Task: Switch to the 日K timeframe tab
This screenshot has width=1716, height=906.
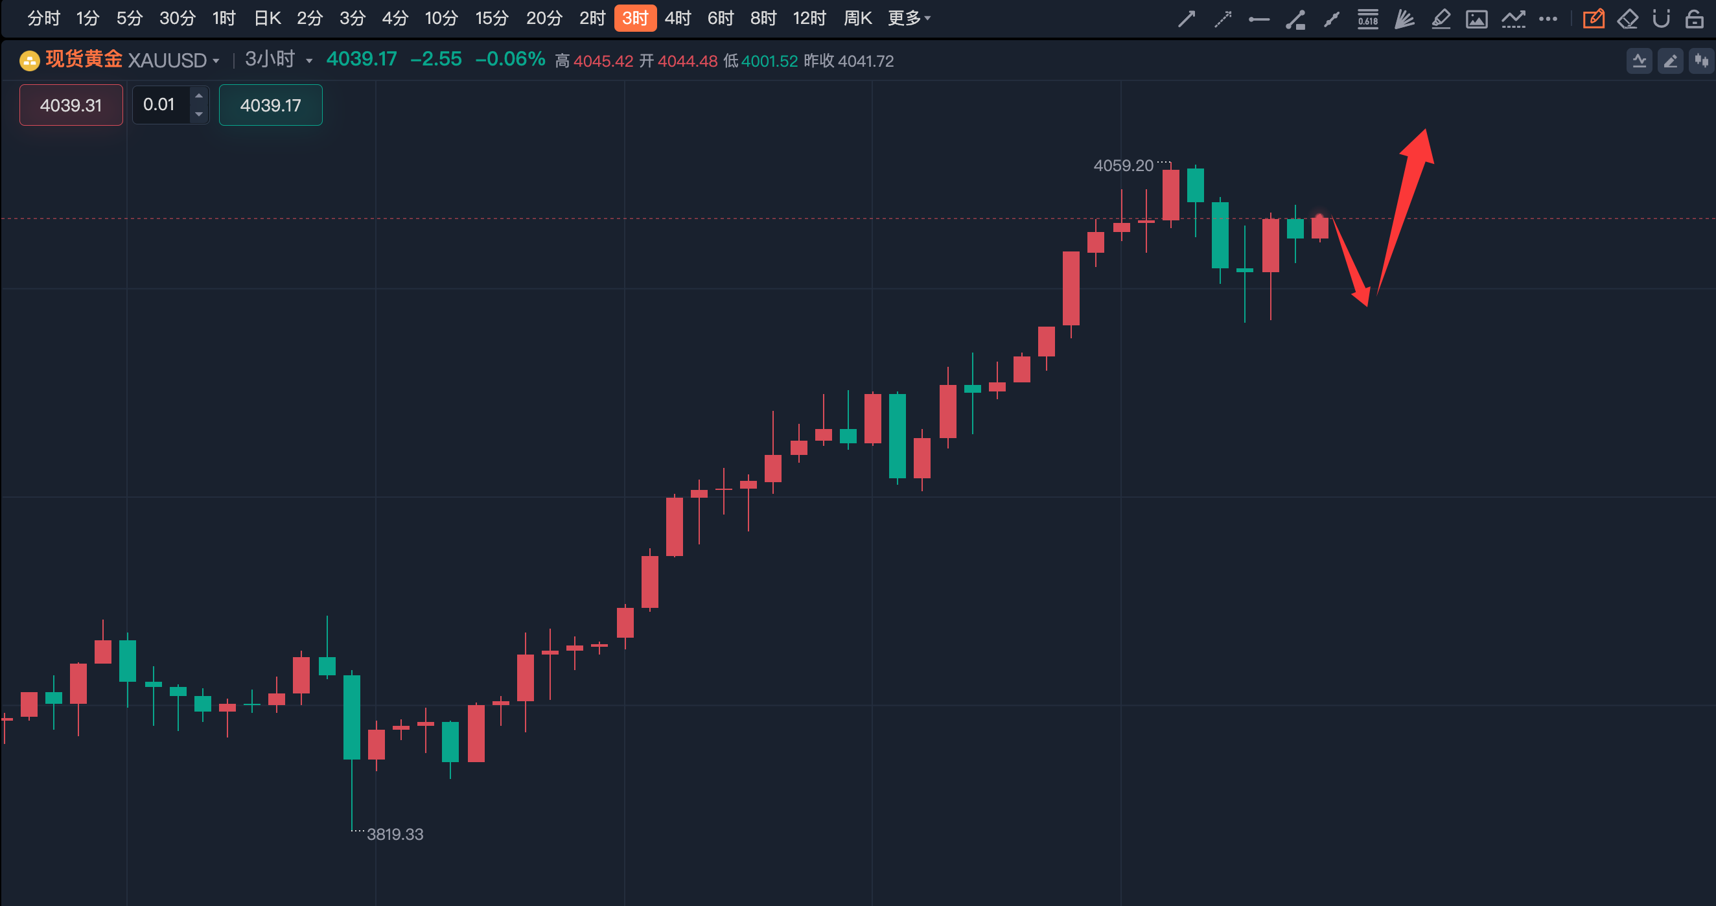Action: pyautogui.click(x=267, y=18)
